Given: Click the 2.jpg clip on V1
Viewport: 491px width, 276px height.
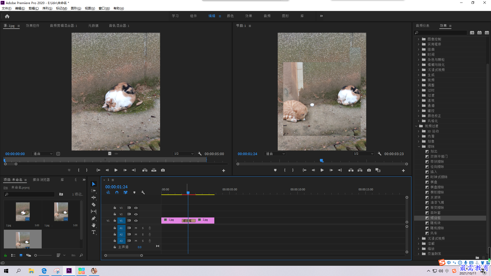Looking at the screenshot, I should (x=205, y=220).
